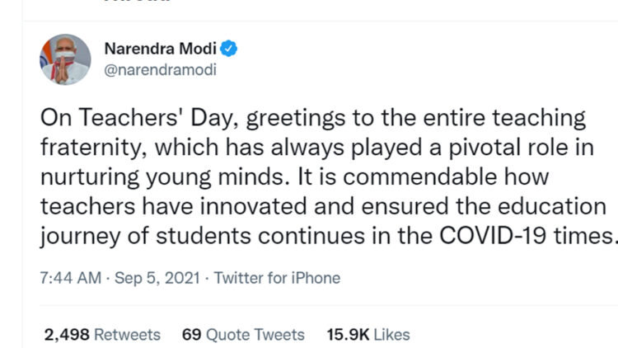Click the 69 quote count number

tap(191, 335)
